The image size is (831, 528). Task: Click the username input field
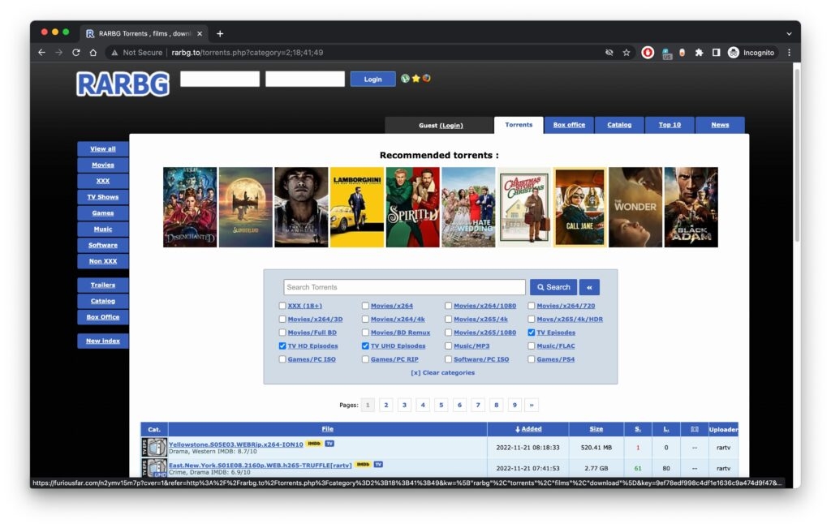(x=220, y=79)
